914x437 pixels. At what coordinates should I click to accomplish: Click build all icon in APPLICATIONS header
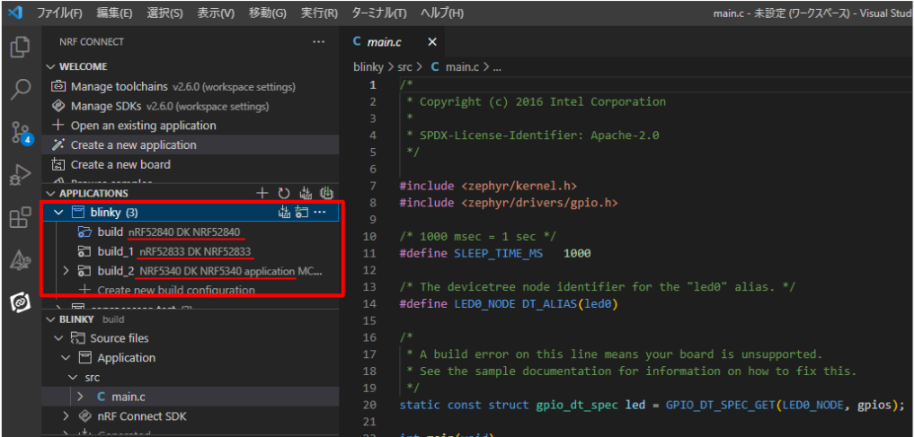pyautogui.click(x=306, y=193)
